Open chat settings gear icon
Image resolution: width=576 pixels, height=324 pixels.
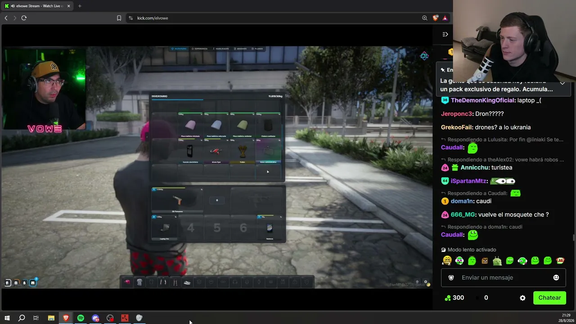pyautogui.click(x=522, y=298)
